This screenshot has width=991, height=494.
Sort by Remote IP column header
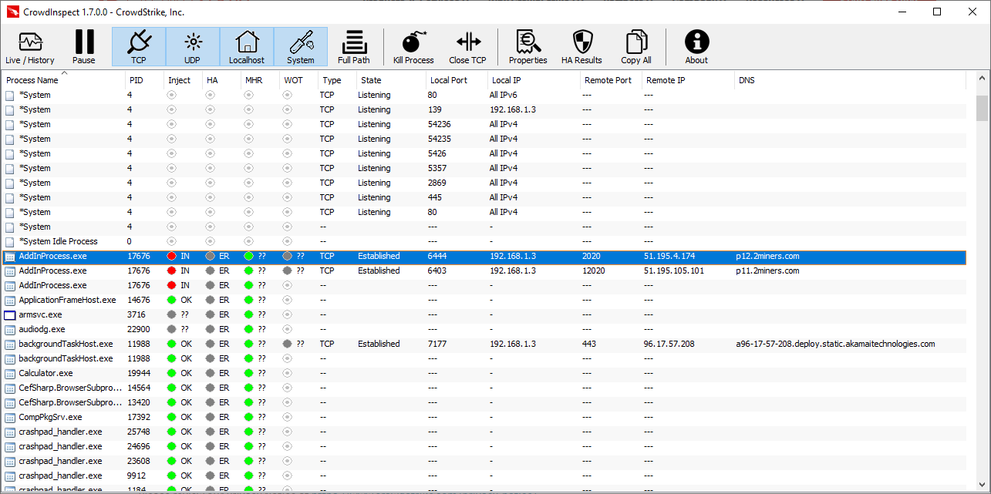(688, 80)
